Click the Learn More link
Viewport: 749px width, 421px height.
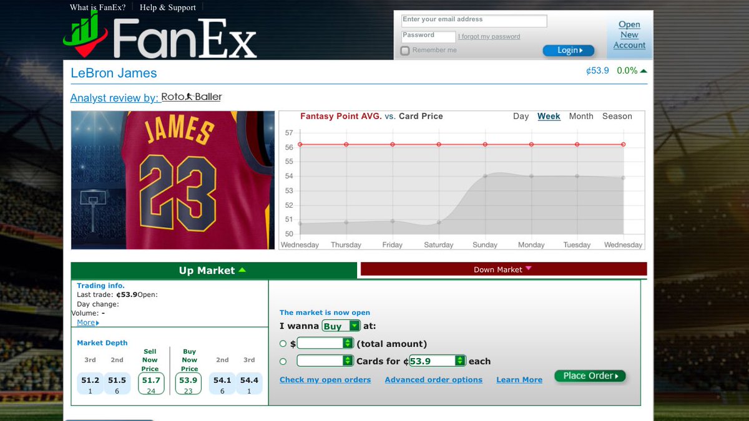click(519, 380)
